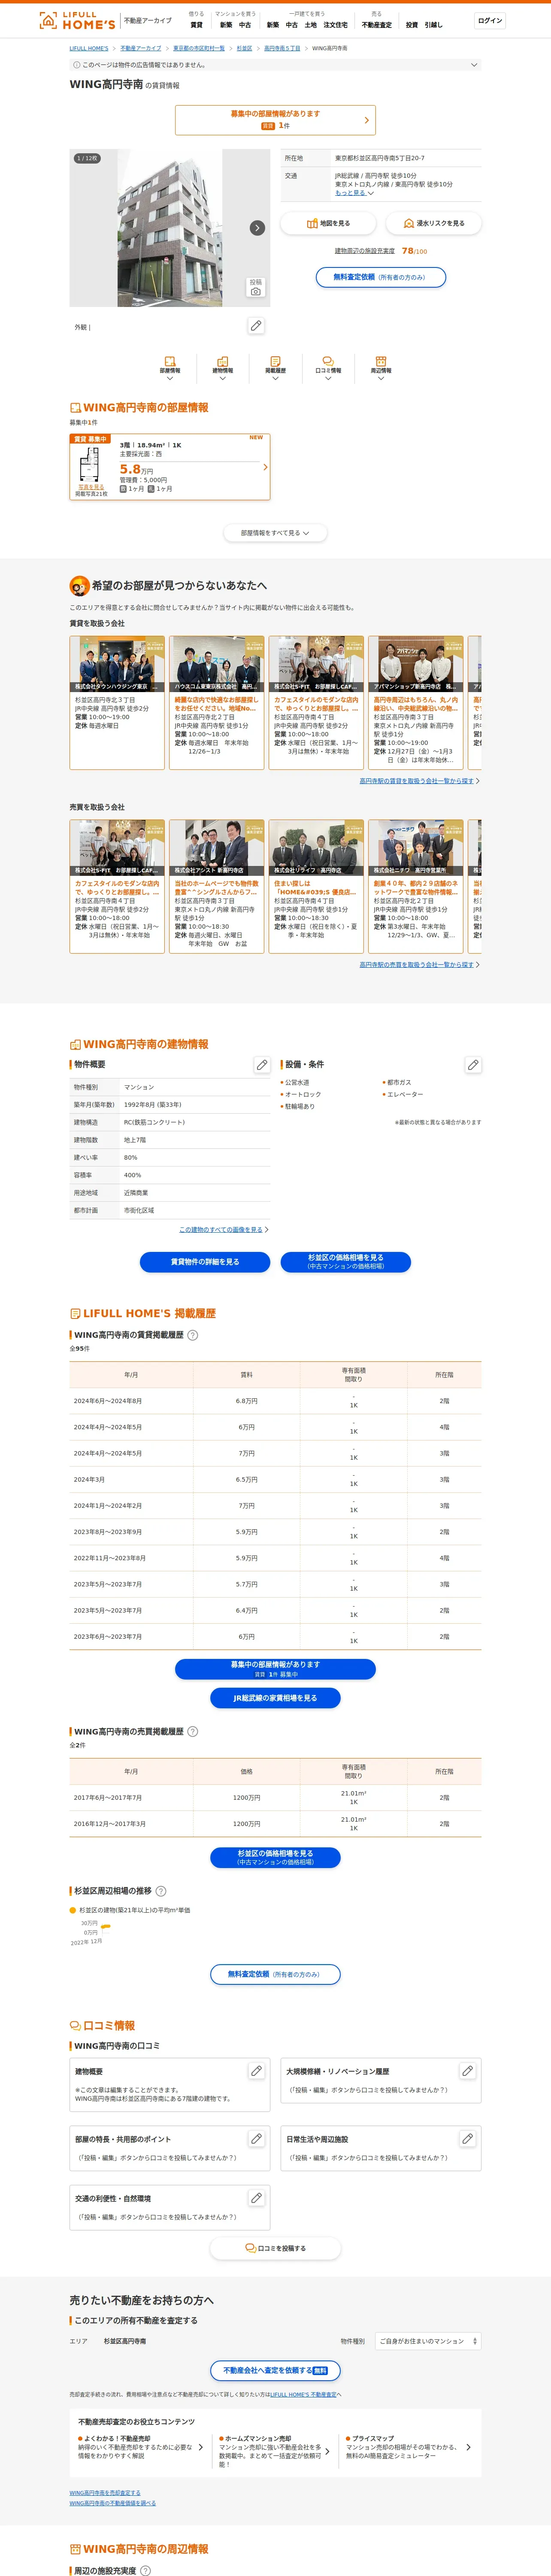Click この建物のすべての画像を見る link

(x=221, y=1229)
